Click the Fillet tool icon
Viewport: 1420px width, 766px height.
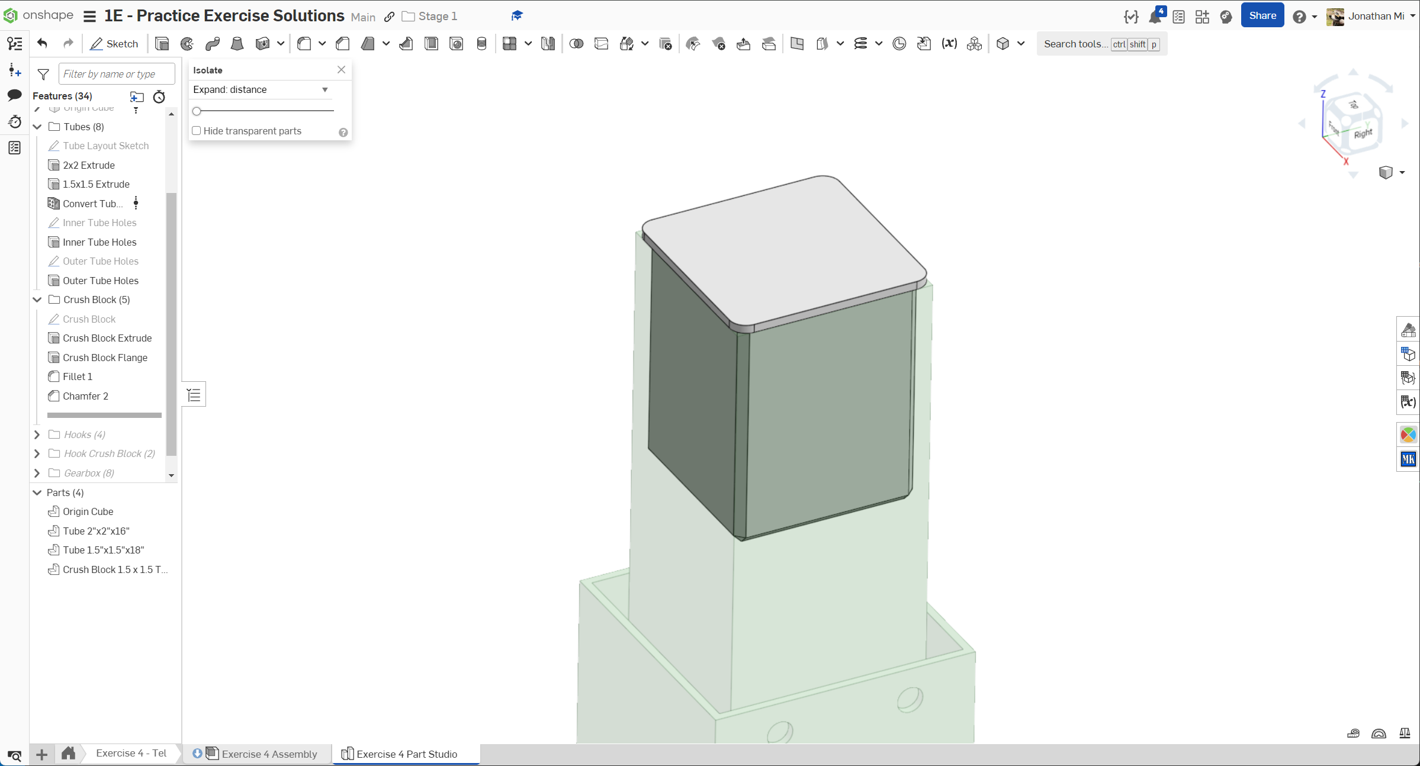304,44
